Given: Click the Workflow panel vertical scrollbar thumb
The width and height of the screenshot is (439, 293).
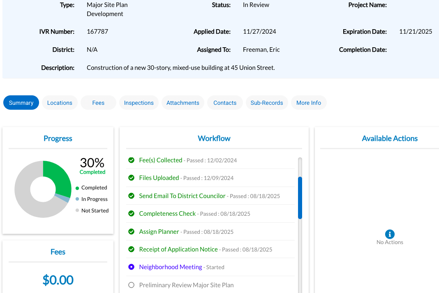Looking at the screenshot, I should click(300, 198).
